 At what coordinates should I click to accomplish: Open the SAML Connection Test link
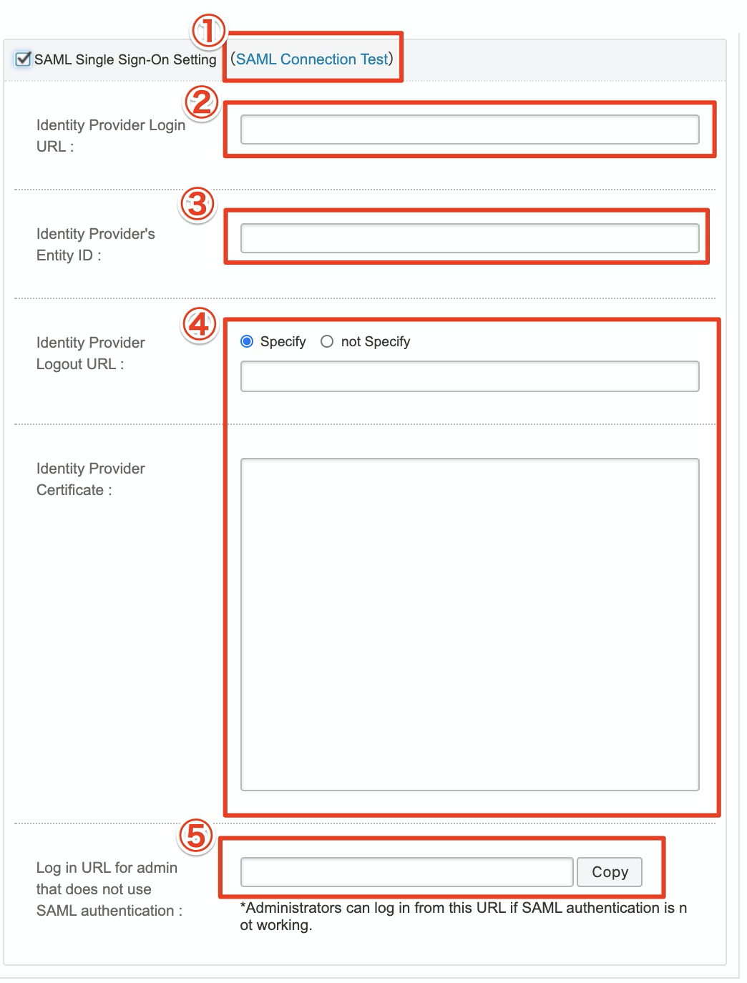pyautogui.click(x=313, y=59)
